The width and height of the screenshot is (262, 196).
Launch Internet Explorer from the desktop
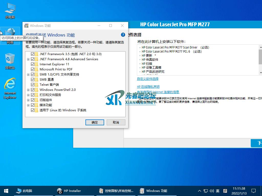point(10,88)
